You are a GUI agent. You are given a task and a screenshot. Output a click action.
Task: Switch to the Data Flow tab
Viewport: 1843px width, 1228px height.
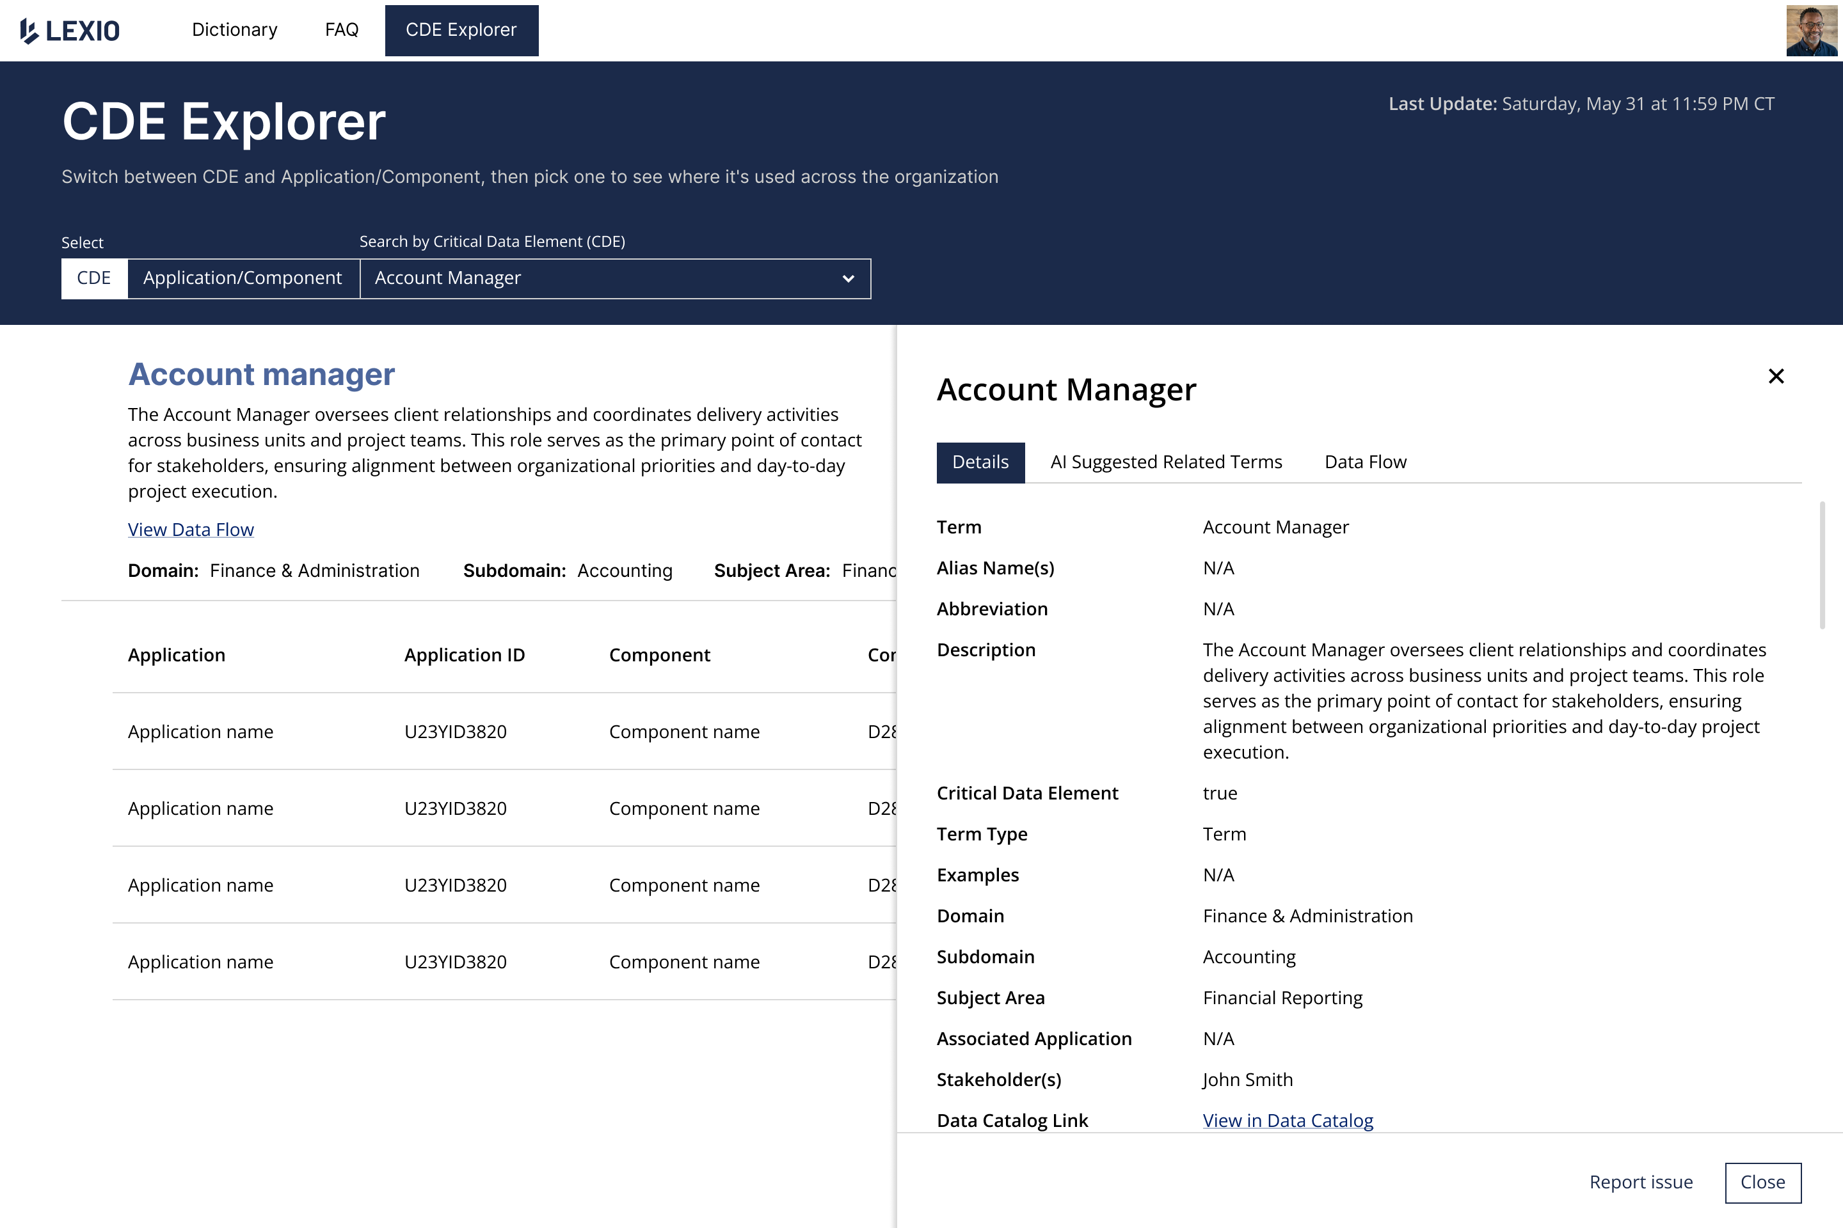[1365, 462]
